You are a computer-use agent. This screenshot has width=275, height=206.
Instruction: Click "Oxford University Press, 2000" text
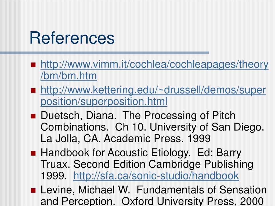192,201
